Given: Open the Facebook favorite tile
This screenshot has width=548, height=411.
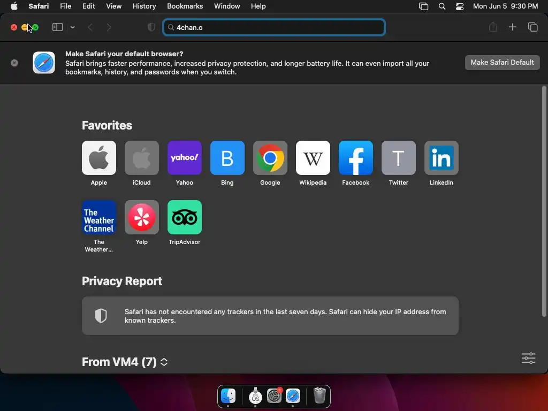Looking at the screenshot, I should (356, 158).
